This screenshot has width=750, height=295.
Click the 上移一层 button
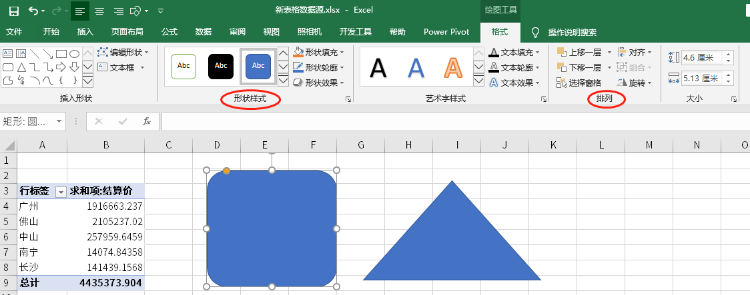579,52
